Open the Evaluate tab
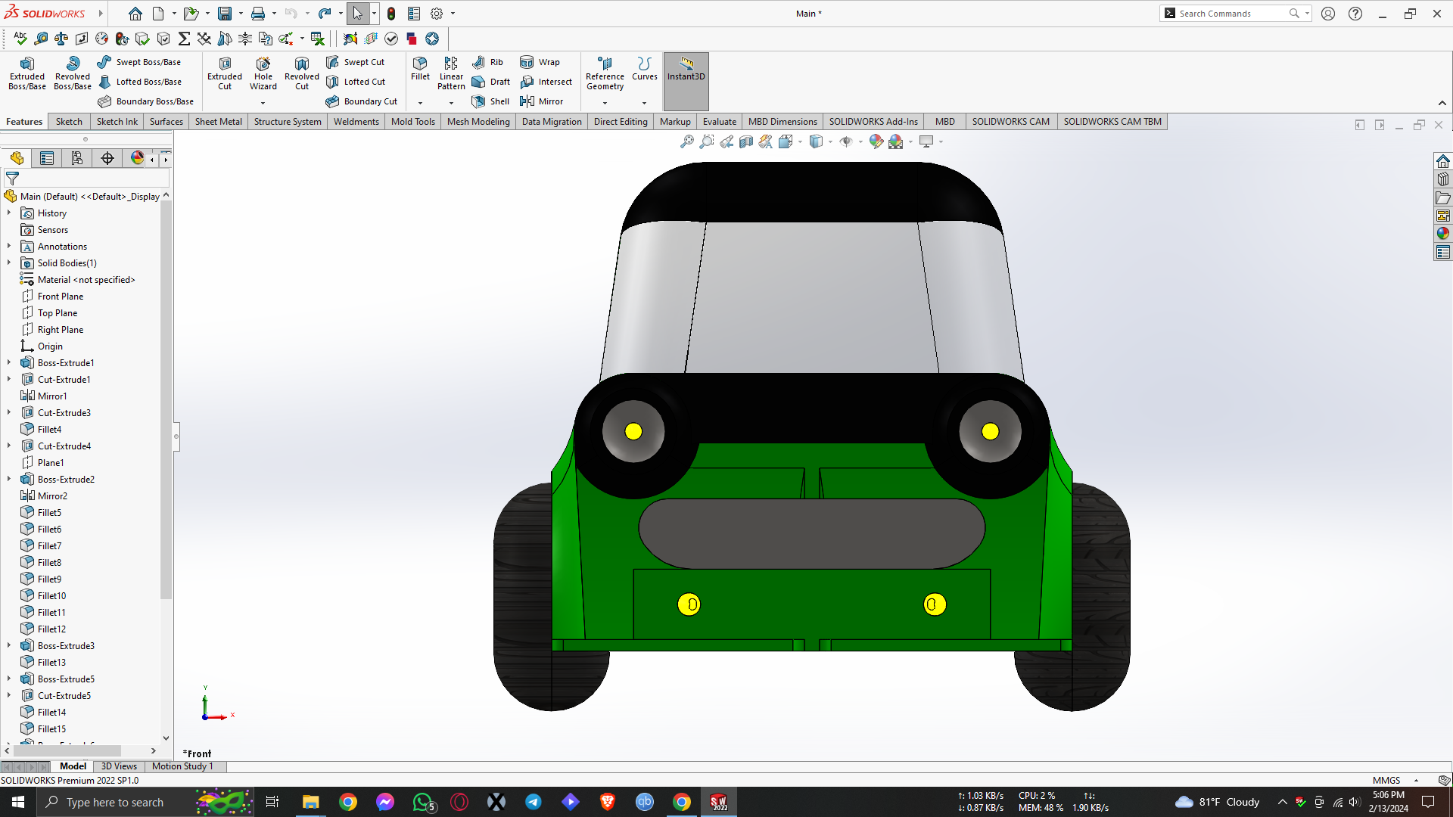1453x817 pixels. [x=719, y=121]
